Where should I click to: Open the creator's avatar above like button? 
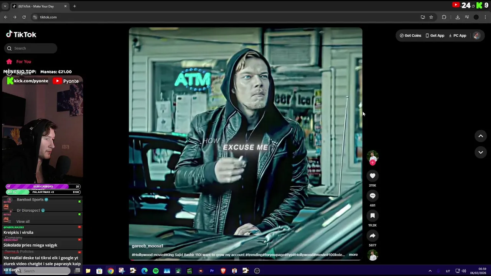pyautogui.click(x=372, y=156)
